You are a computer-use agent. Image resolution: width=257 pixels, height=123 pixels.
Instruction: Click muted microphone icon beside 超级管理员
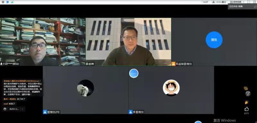[x=177, y=64]
